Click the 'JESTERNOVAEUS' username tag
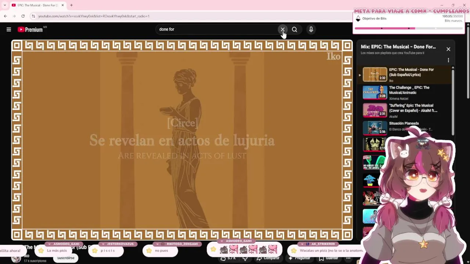 coord(118,244)
